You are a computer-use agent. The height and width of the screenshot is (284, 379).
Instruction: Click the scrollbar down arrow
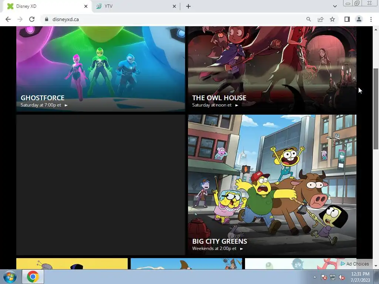(x=376, y=266)
